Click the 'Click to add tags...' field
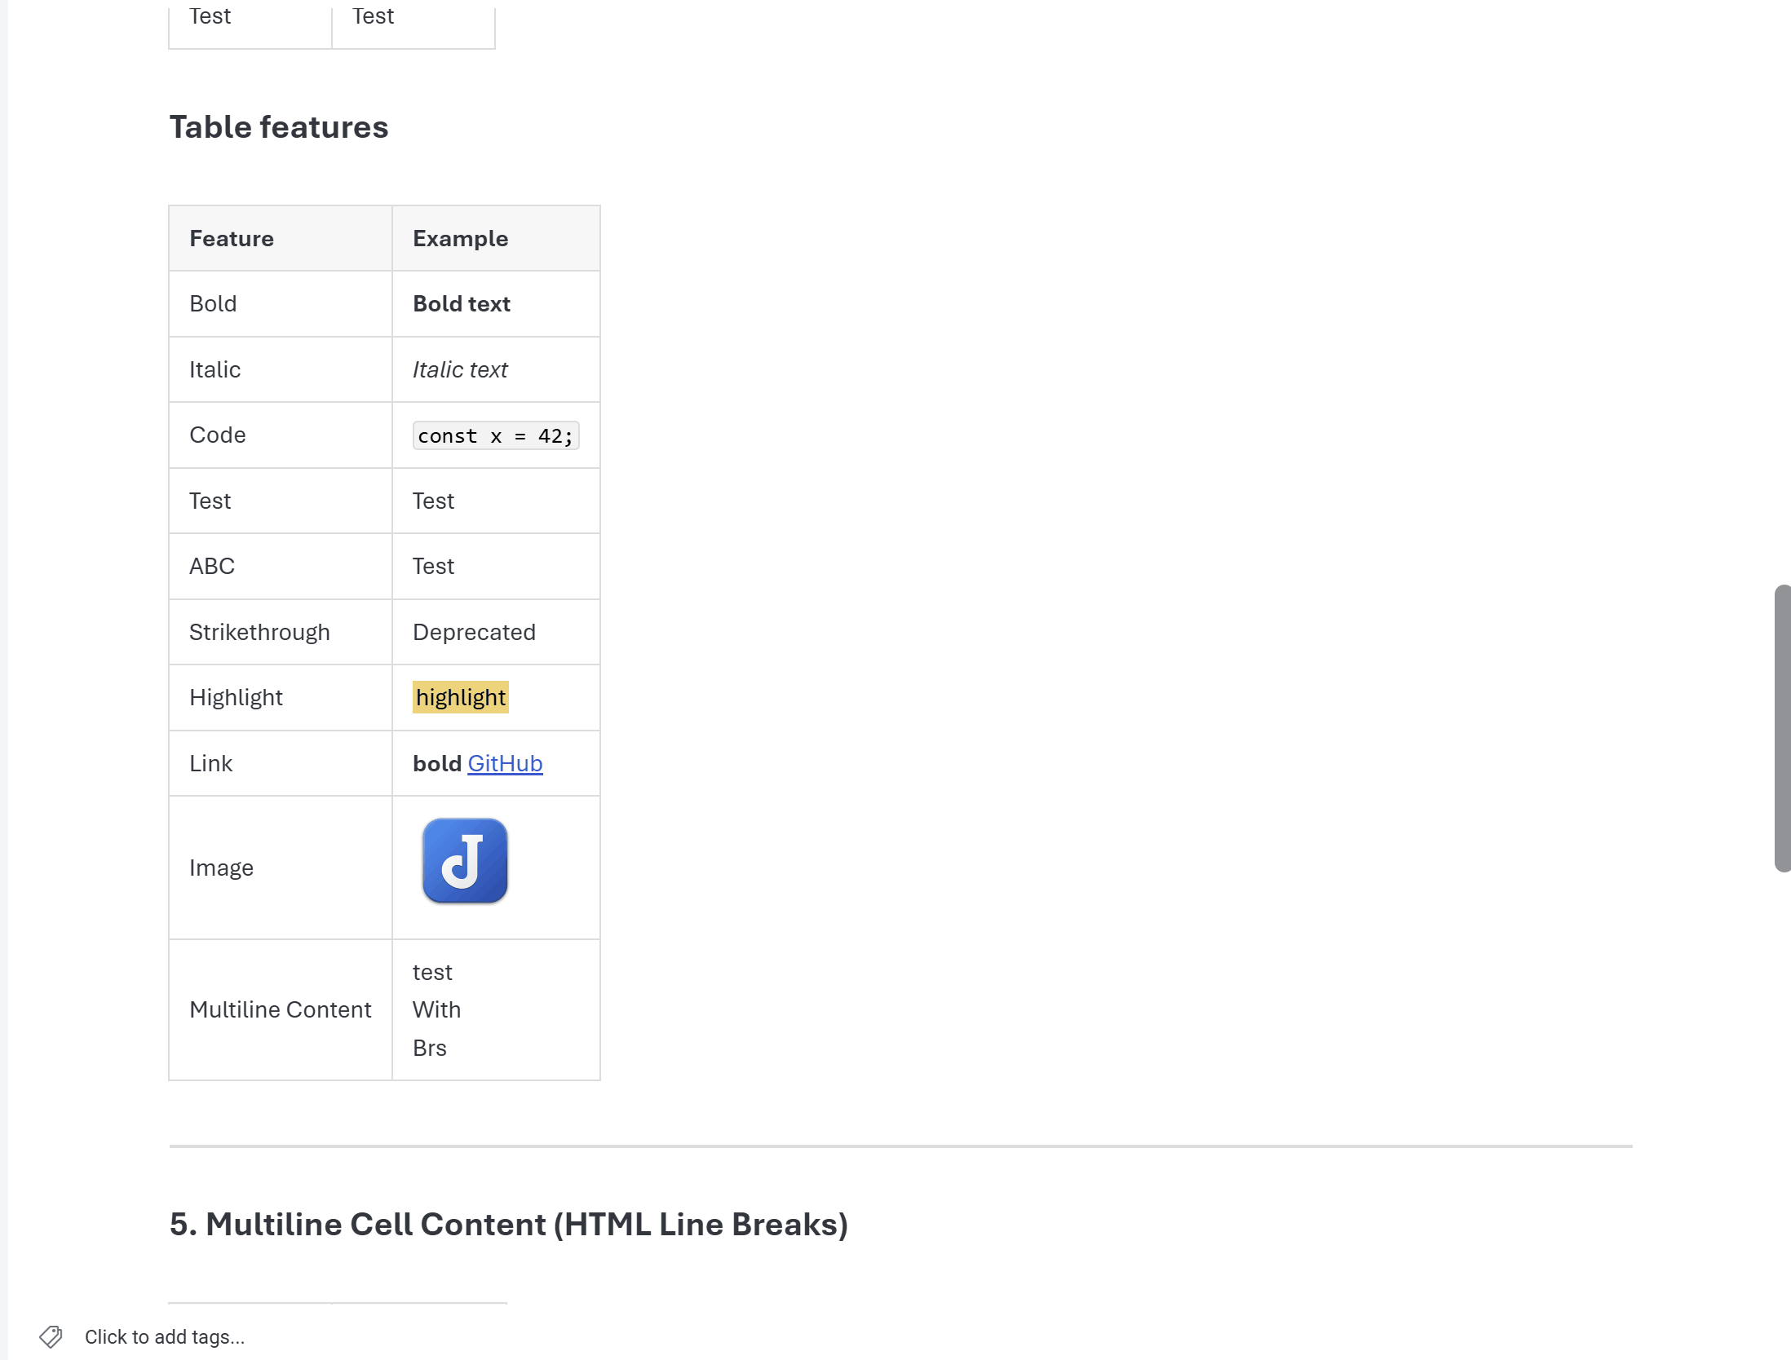 (164, 1336)
